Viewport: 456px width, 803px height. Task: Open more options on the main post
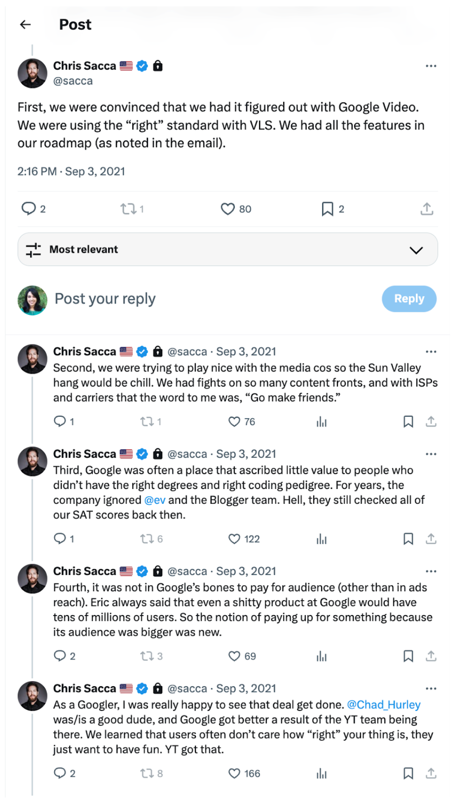[431, 66]
